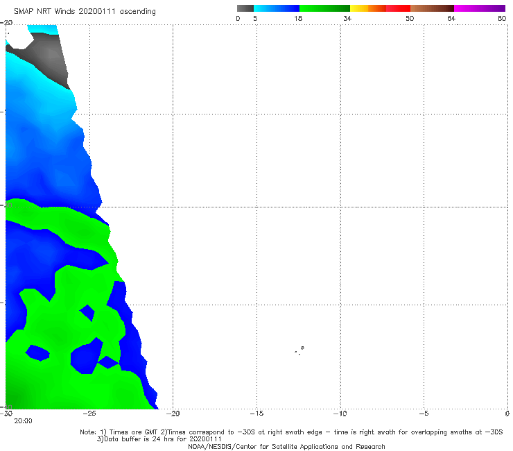This screenshot has width=513, height=451.
Task: Click the magenta-purple segment of the color bar
Action: click(480, 8)
